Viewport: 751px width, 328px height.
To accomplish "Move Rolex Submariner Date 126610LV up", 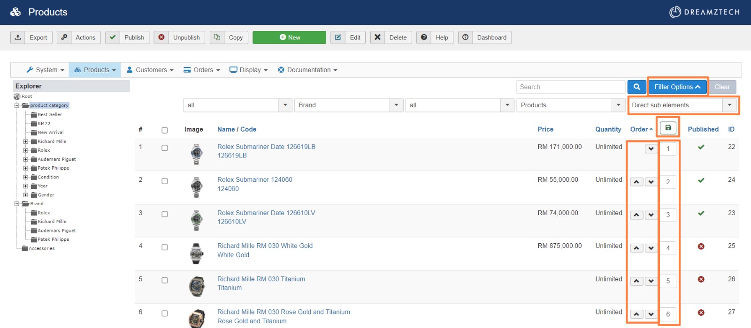I will tap(636, 215).
